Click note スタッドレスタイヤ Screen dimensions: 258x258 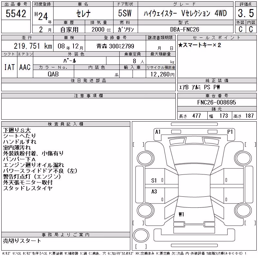tap(28, 188)
